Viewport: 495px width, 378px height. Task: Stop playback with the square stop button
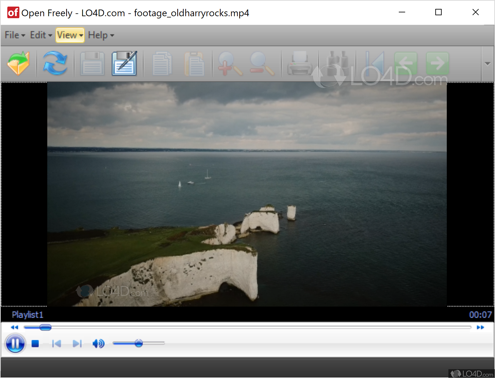tap(35, 343)
